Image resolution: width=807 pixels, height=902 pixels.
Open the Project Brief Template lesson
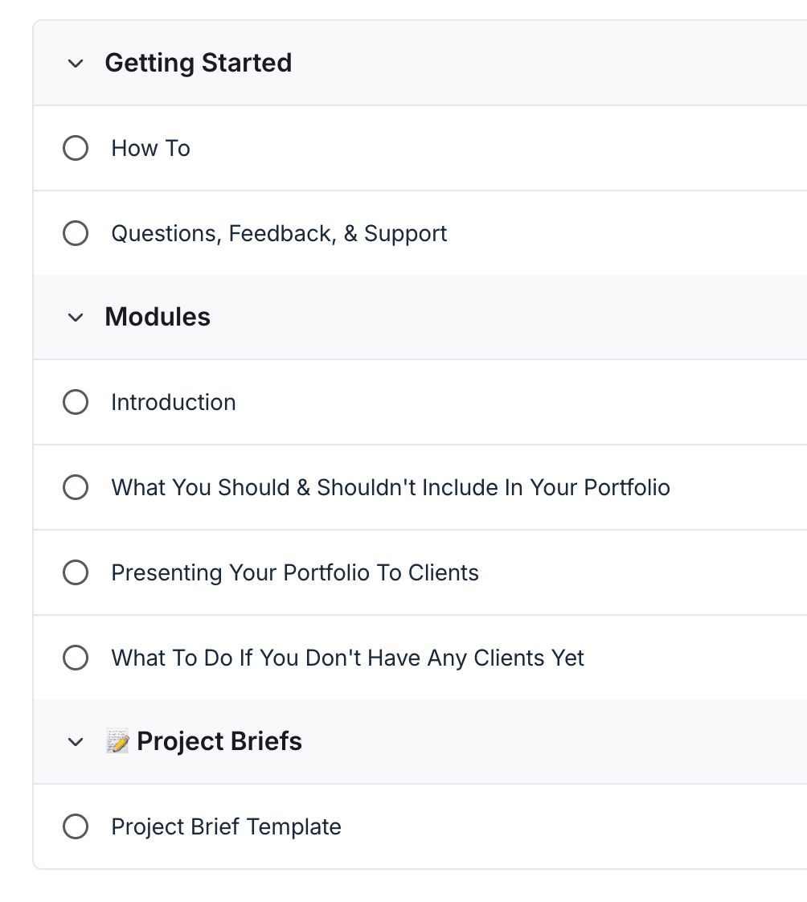coord(226,826)
